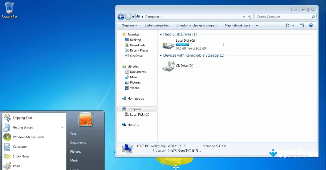Open the Organize dropdown menu
326x170 pixels.
pyautogui.click(x=129, y=25)
